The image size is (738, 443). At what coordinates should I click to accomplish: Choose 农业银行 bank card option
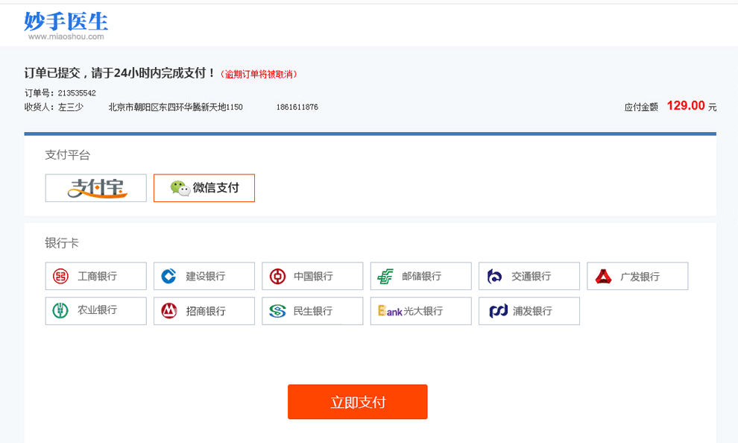[x=96, y=311]
